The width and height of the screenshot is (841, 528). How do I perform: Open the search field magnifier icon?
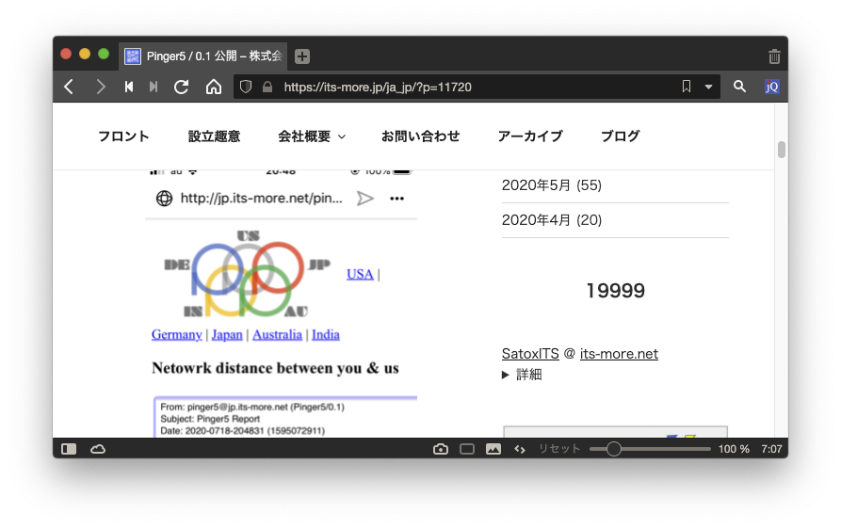(x=740, y=87)
